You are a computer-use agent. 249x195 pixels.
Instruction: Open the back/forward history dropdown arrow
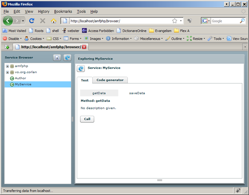click(x=23, y=21)
